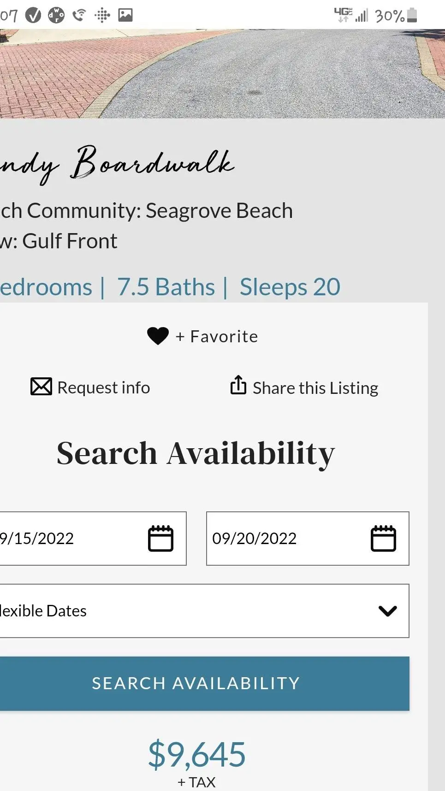Viewport: 445px width, 791px height.
Task: Click the Flexible Dates chevron arrow
Action: [x=387, y=611]
